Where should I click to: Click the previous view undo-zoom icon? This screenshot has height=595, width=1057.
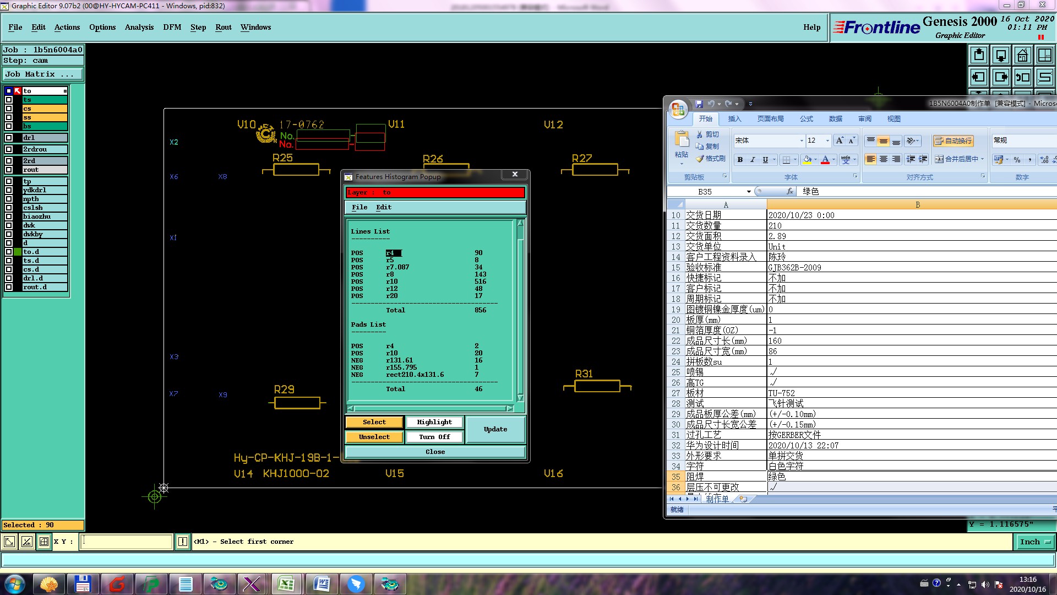[x=1022, y=77]
